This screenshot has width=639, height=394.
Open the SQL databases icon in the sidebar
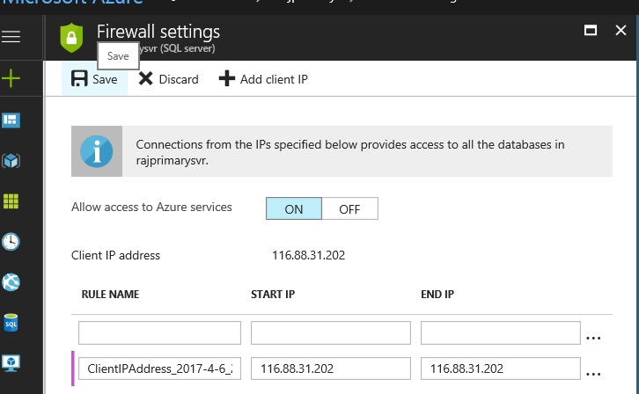(x=11, y=323)
